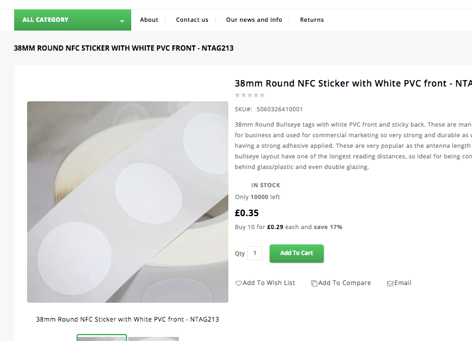472x341 pixels.
Task: Click the heart icon for wish list
Action: pos(238,283)
